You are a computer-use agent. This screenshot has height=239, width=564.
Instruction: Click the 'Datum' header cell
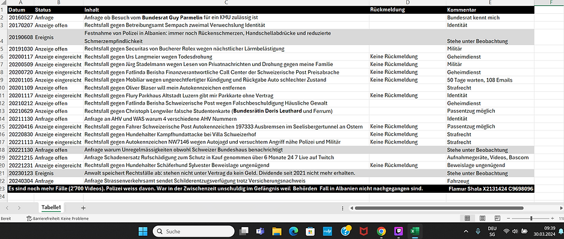[x=21, y=10]
